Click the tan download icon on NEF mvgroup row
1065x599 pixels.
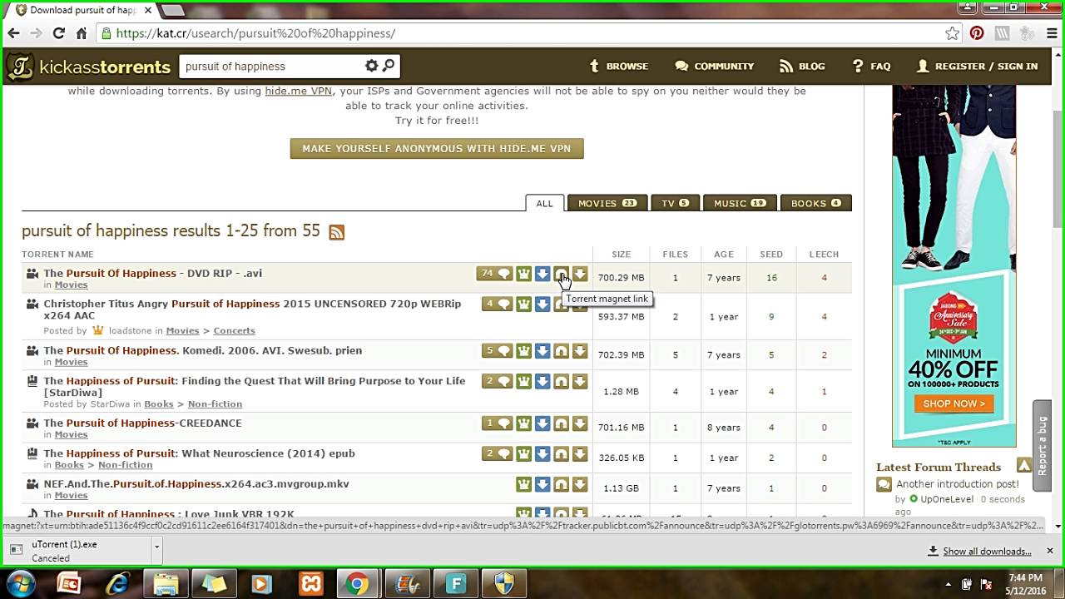pos(580,484)
